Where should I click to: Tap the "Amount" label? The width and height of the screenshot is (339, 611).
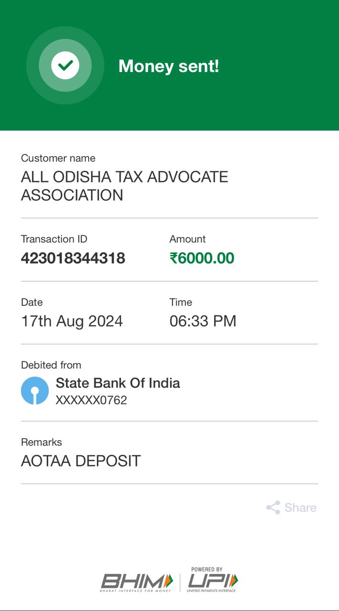188,239
